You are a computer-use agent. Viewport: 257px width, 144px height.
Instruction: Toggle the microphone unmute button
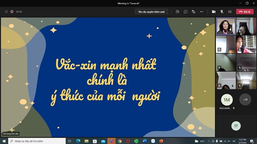pyautogui.click(x=222, y=12)
